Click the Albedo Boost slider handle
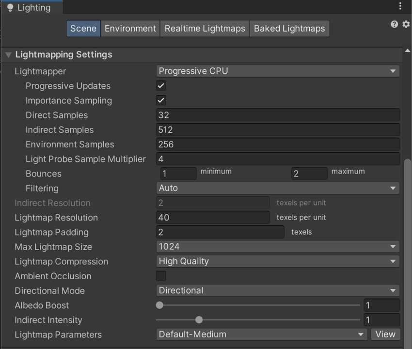This screenshot has width=412, height=349. coord(159,305)
